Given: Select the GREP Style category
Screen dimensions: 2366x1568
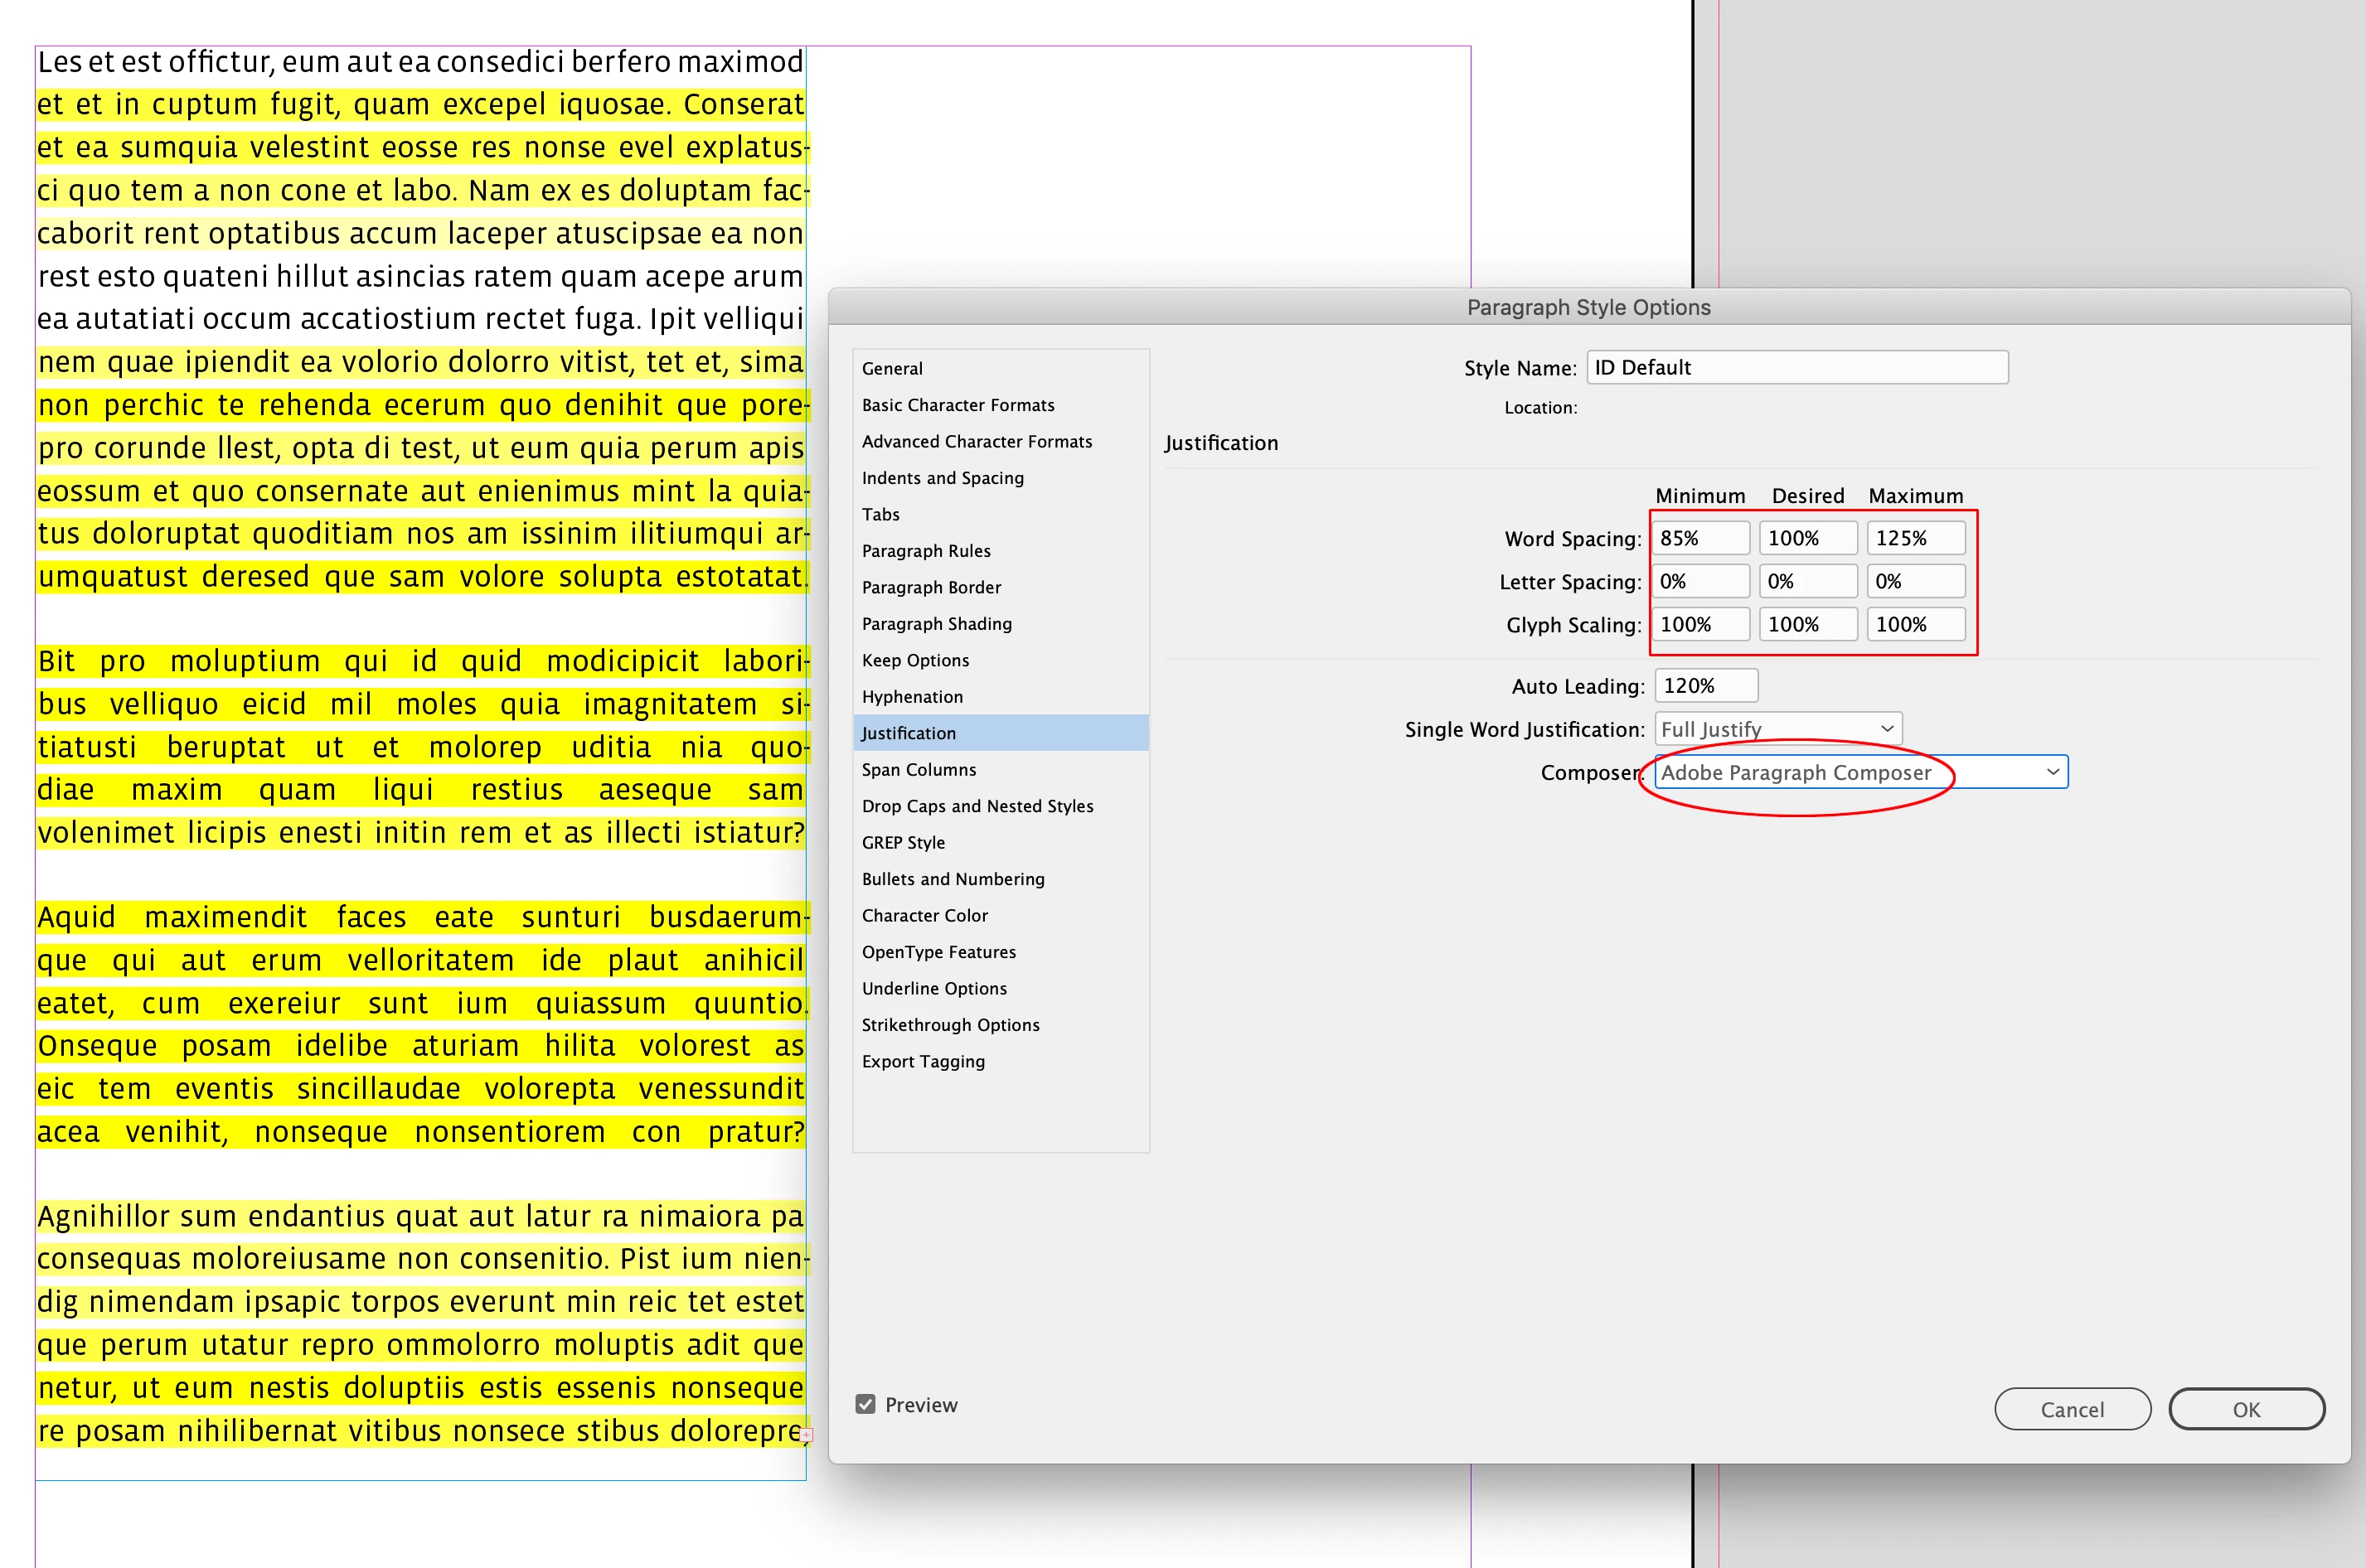Looking at the screenshot, I should 903,842.
